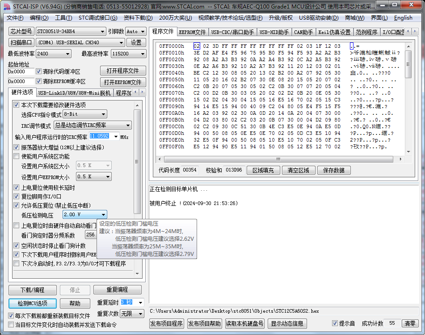
Task: Open IRC frequency 11.0592 dropdown
Action: 116,137
